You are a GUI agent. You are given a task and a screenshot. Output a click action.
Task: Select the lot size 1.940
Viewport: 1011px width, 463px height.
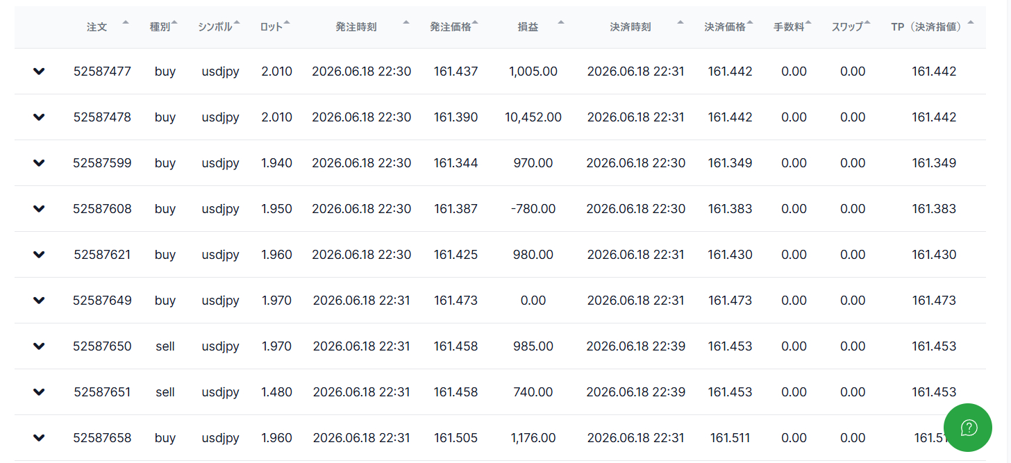(x=276, y=163)
